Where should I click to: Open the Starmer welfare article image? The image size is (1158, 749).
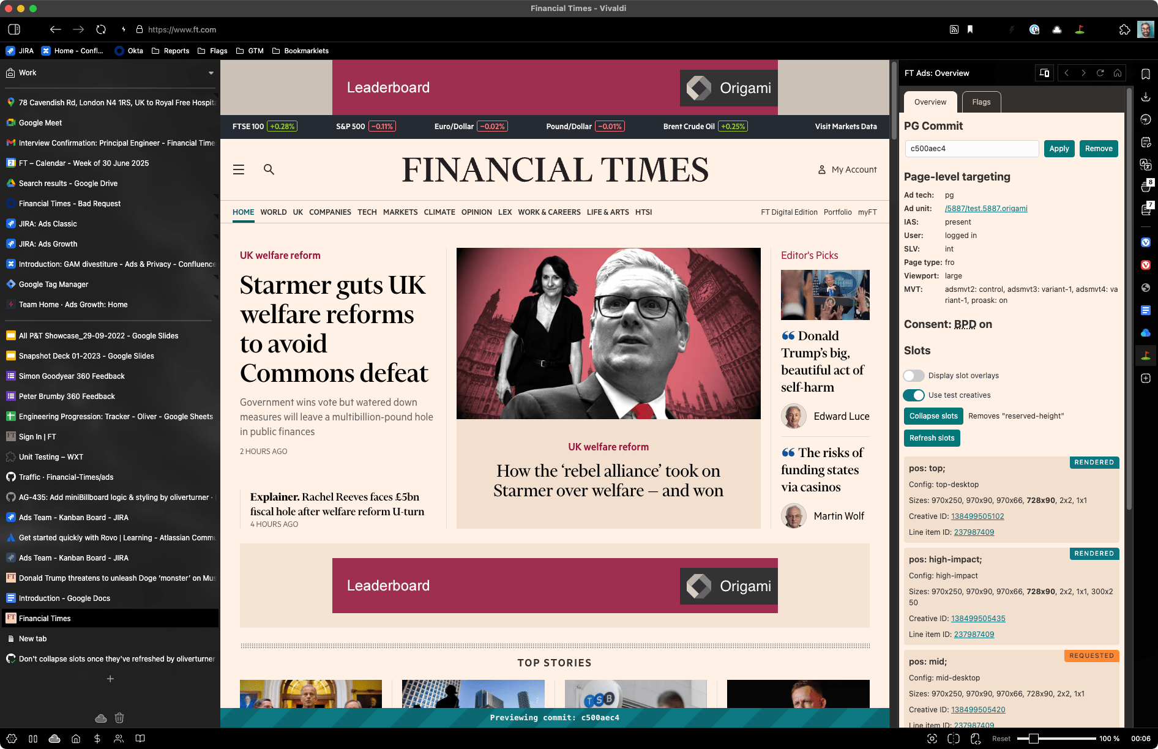(608, 334)
